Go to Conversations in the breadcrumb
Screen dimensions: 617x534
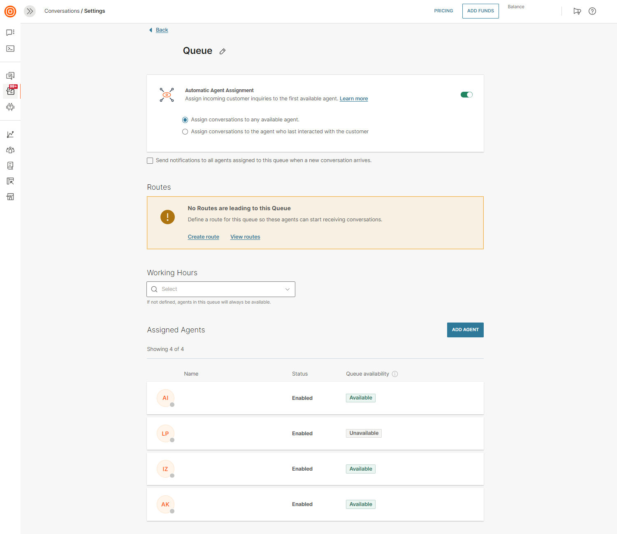tap(62, 11)
